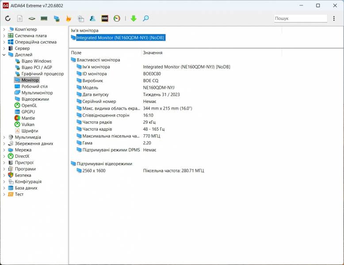Open the memory module toolbar icon
The width and height of the screenshot is (344, 265).
point(44,19)
